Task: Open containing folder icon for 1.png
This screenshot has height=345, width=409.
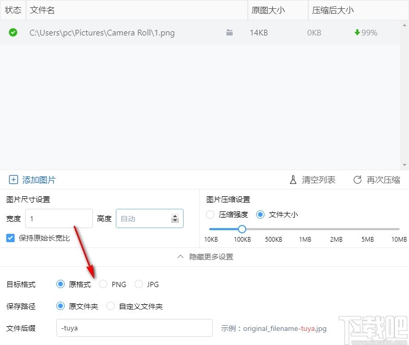Action: 230,32
